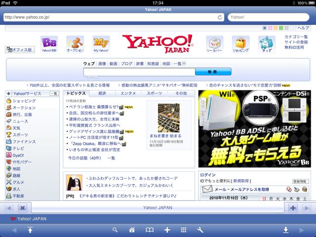Click the YAHOO! JAPAN logo

[x=158, y=44]
